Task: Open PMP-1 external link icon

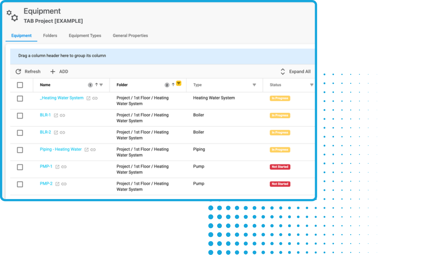Action: coord(57,167)
